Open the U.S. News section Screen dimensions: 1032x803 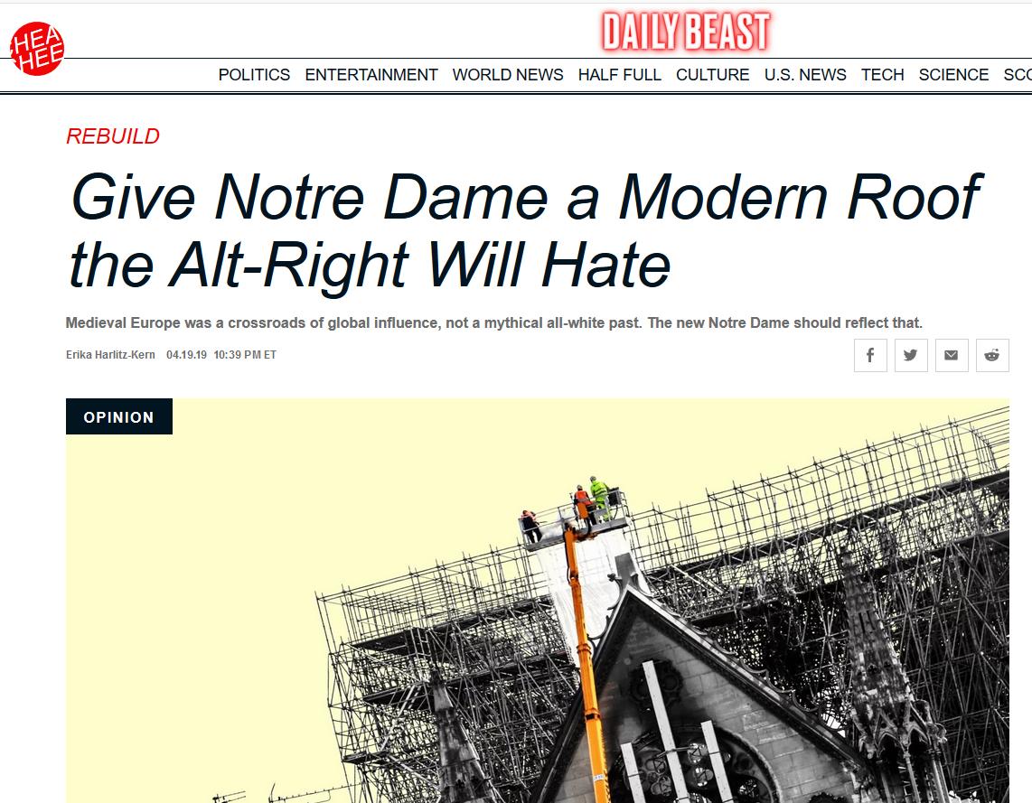coord(805,75)
